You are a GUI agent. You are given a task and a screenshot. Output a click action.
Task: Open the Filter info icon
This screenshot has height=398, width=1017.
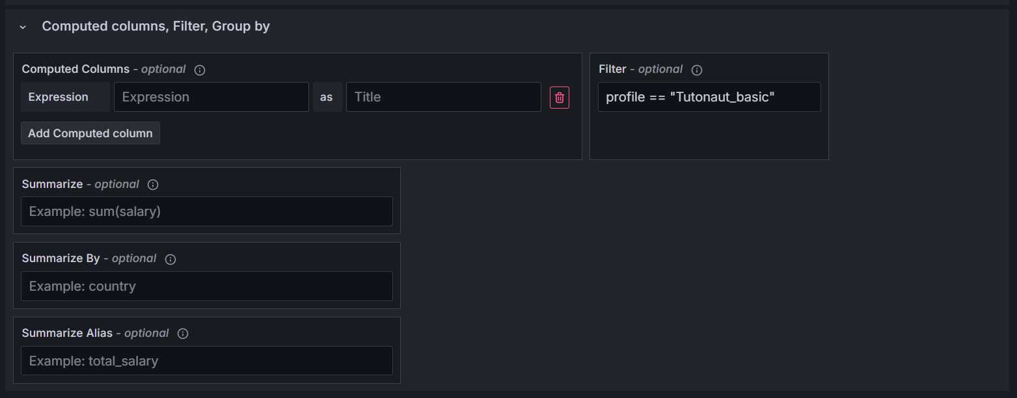[697, 70]
